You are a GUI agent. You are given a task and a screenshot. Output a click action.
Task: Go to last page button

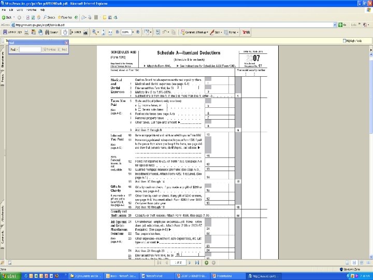point(197,262)
